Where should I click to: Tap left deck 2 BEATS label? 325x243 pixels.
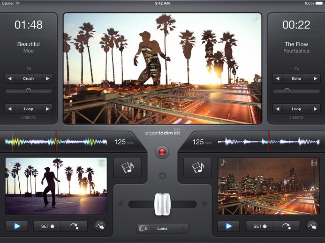[x=29, y=118]
